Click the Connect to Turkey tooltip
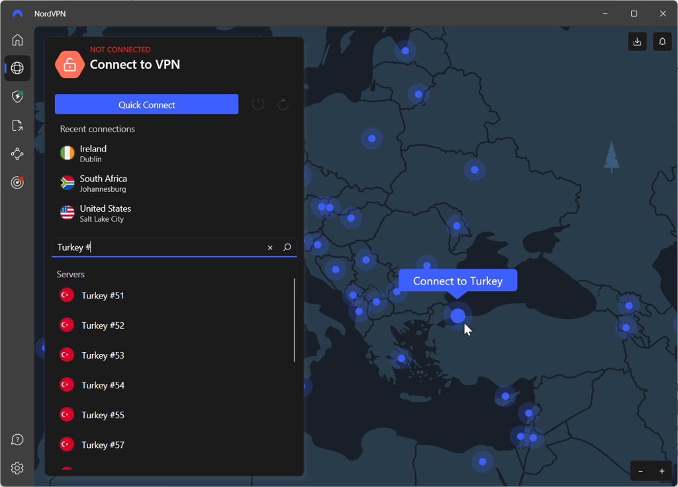678x487 pixels. point(458,281)
